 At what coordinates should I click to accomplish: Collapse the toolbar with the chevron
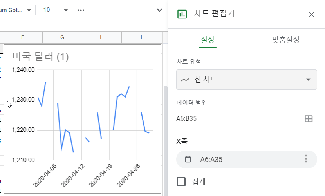[159, 10]
